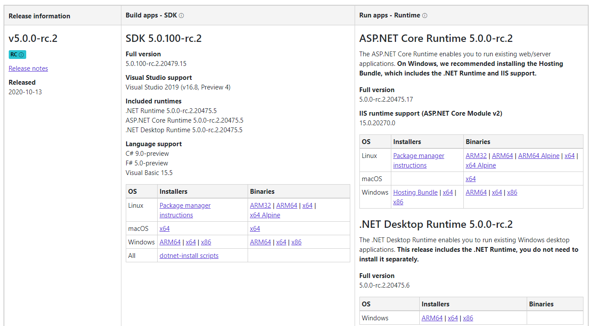
Task: Click the RC badge info icon
Action: pos(21,55)
